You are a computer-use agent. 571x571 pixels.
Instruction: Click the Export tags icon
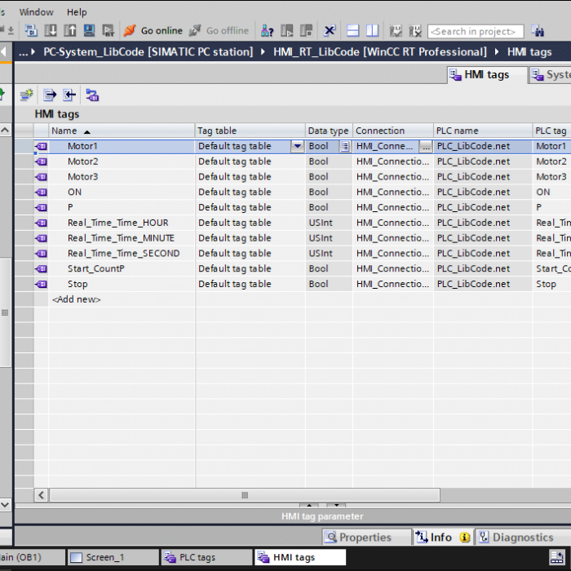click(x=50, y=95)
